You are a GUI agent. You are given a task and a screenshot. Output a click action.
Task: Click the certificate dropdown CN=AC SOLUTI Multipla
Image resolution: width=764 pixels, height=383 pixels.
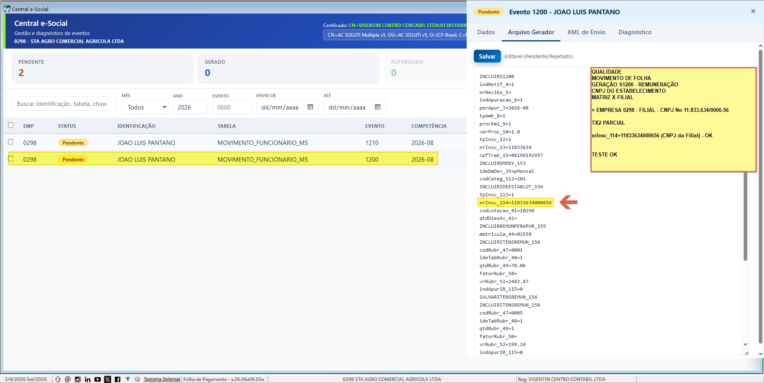[395, 35]
